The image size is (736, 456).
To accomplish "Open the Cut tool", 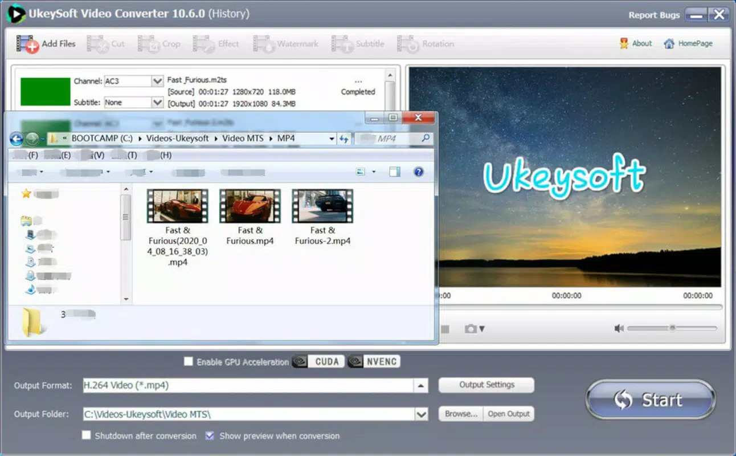I will tap(106, 44).
